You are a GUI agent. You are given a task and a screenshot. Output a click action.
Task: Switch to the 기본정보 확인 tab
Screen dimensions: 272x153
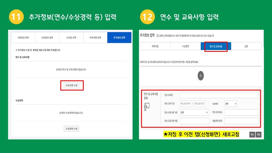(x=23, y=38)
